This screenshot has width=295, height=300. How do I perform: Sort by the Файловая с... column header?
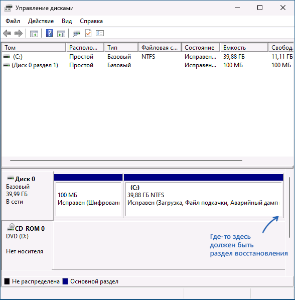pyautogui.click(x=160, y=48)
